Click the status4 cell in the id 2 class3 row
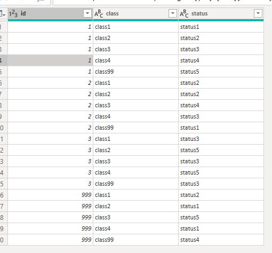This screenshot has height=253, width=272. [221, 105]
